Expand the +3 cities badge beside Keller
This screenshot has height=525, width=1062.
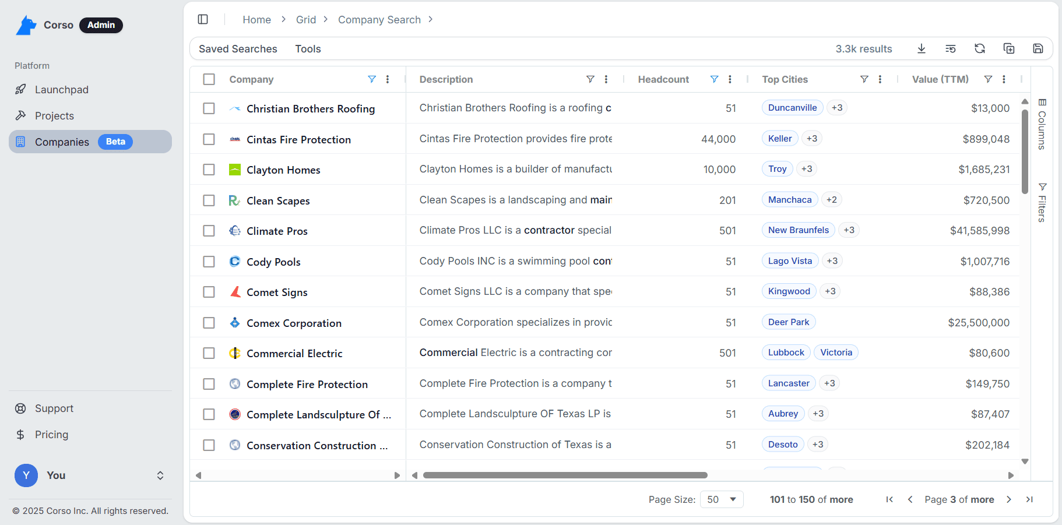(812, 139)
